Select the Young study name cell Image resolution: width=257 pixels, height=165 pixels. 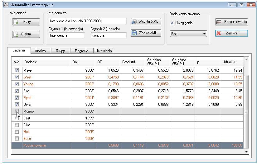point(46,84)
